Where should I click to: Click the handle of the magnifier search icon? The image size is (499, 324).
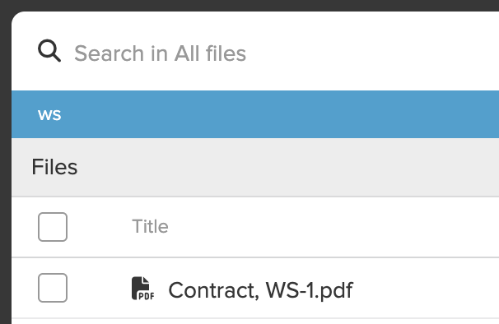click(x=57, y=58)
